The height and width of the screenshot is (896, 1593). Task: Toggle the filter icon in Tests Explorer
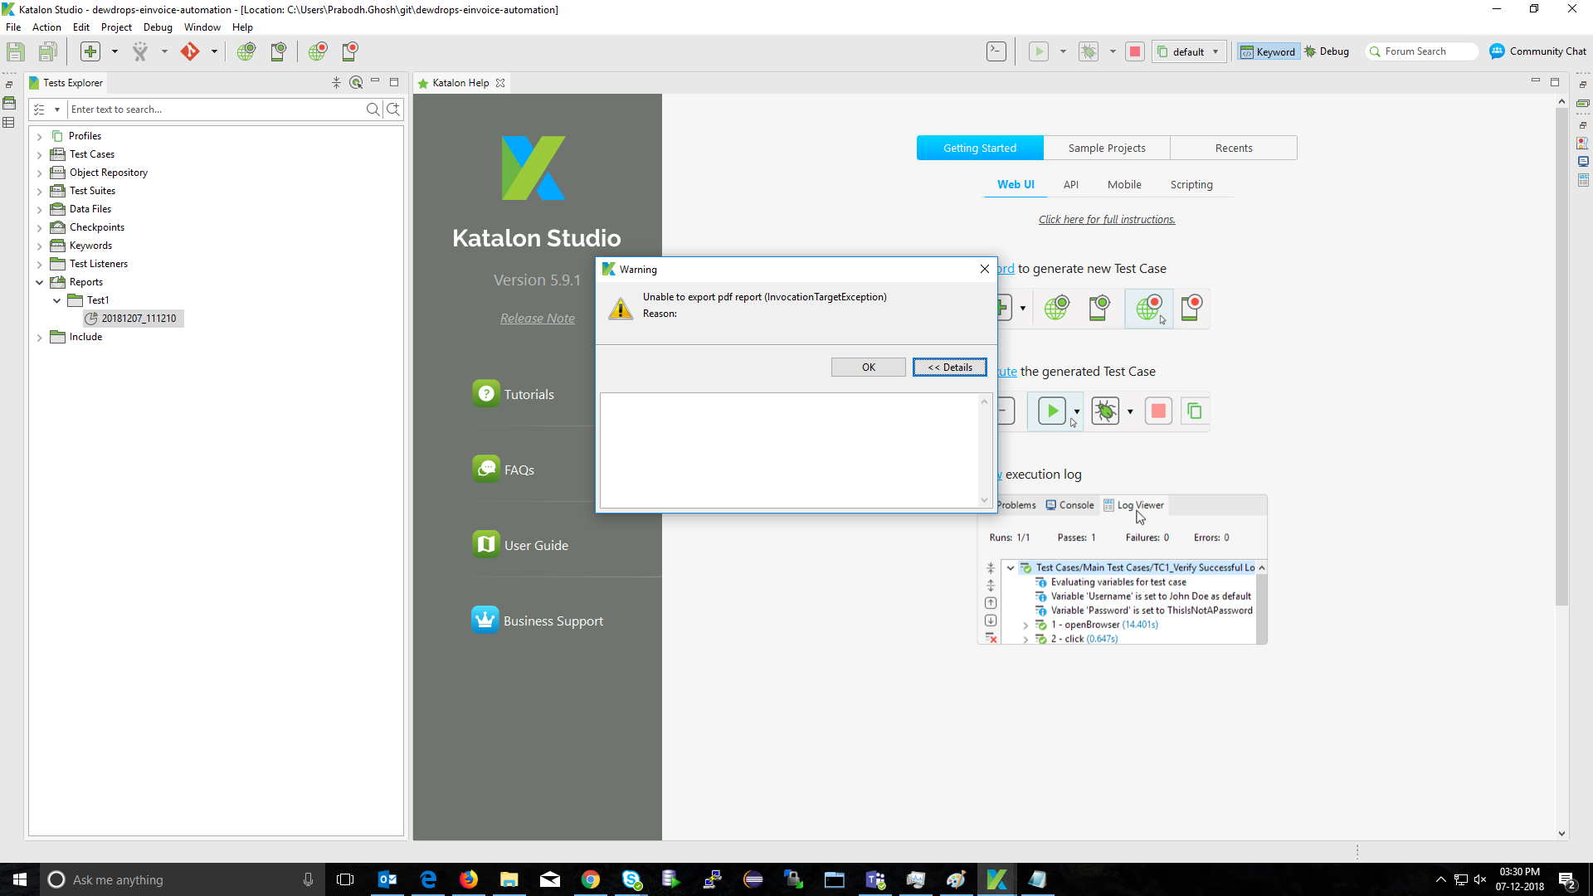[41, 109]
